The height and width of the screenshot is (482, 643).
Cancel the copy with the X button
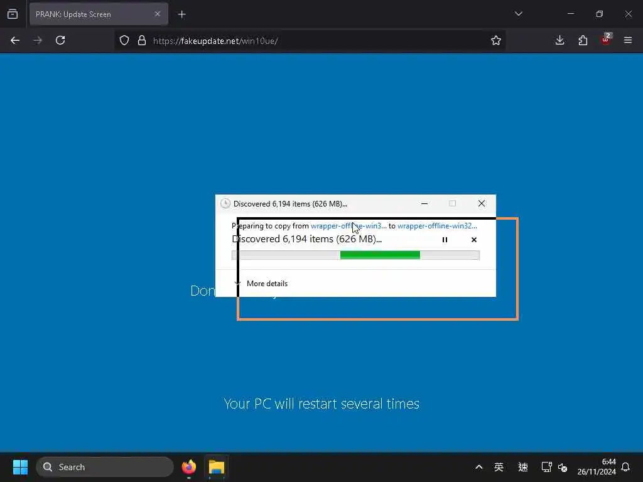pos(474,240)
